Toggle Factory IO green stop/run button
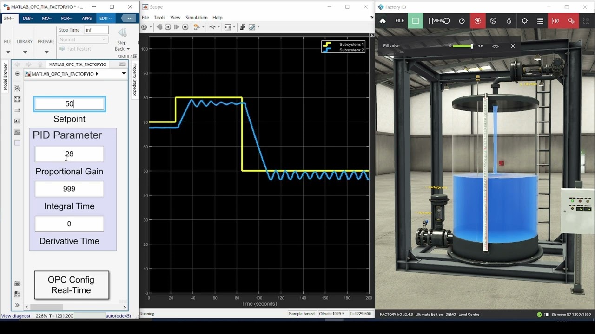Image resolution: width=595 pixels, height=334 pixels. pyautogui.click(x=416, y=21)
